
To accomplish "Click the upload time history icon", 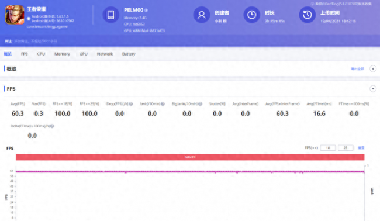I will (307, 15).
